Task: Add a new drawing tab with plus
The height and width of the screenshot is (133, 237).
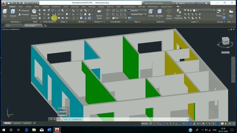Action: click(45, 25)
